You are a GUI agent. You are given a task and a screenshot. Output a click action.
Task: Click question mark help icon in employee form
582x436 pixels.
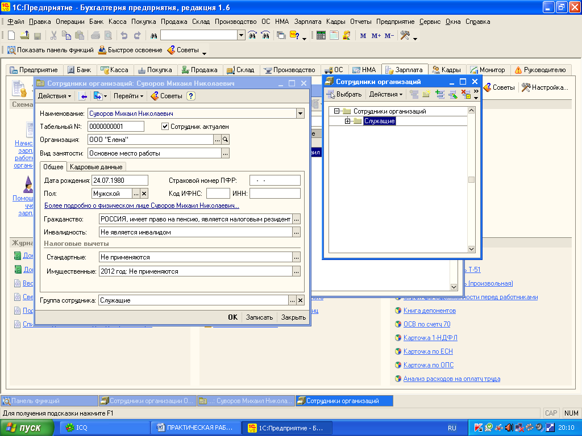tap(191, 96)
